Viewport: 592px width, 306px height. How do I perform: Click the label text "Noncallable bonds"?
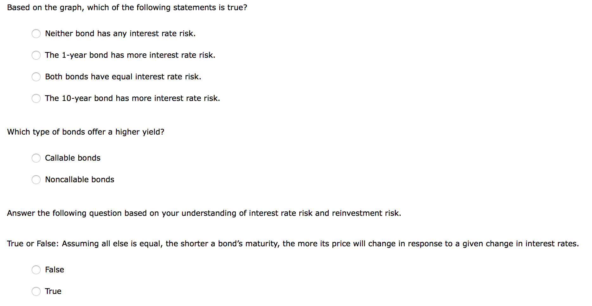[x=80, y=180]
